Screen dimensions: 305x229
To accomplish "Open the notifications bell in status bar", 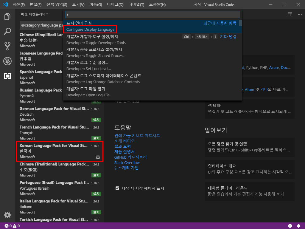I will coord(298,226).
